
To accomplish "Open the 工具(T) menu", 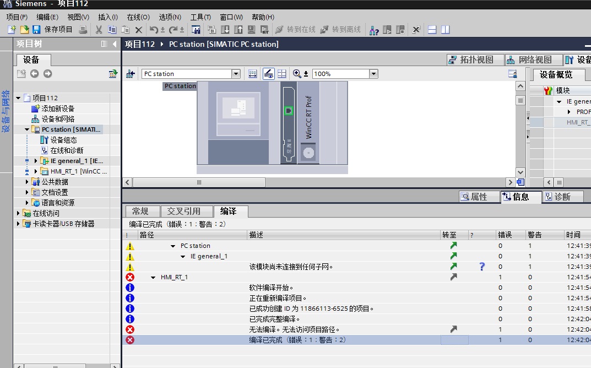I will 200,17.
